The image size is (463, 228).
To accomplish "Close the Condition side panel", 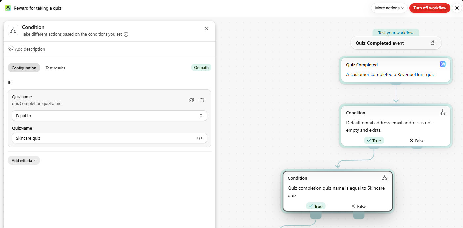I will (x=207, y=29).
